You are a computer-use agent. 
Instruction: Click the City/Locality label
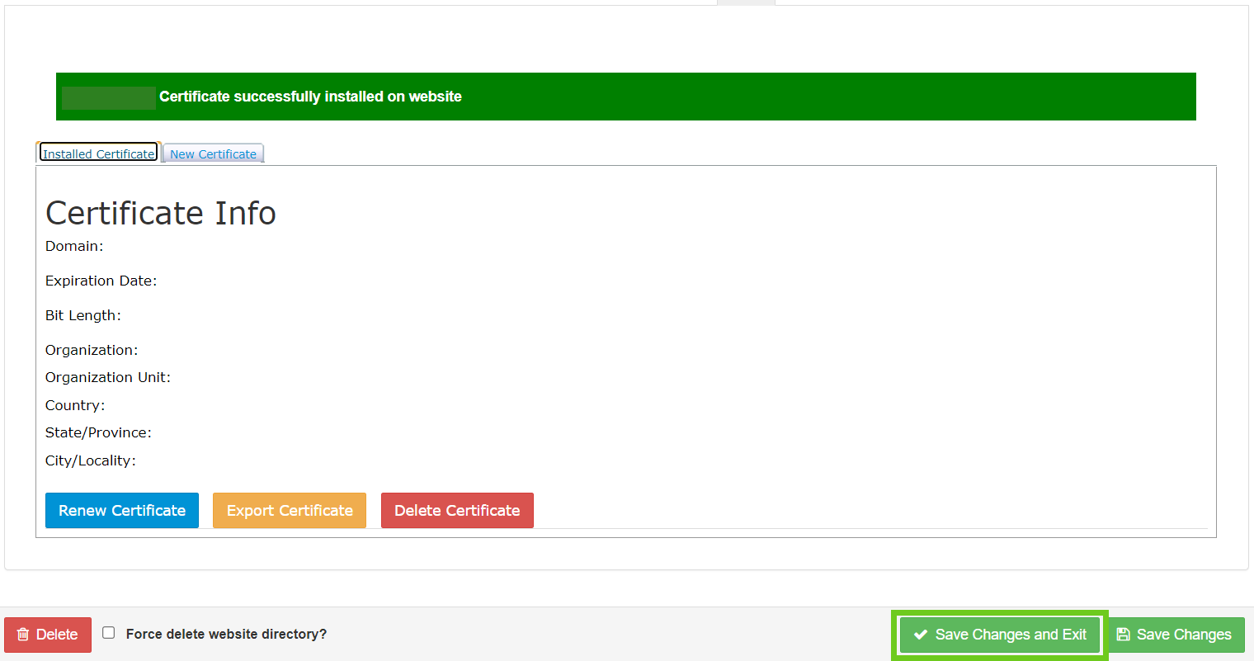pos(91,461)
